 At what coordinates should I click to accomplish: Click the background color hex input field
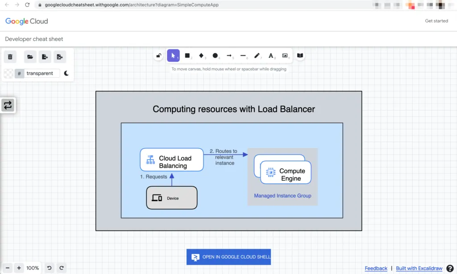[x=42, y=73]
